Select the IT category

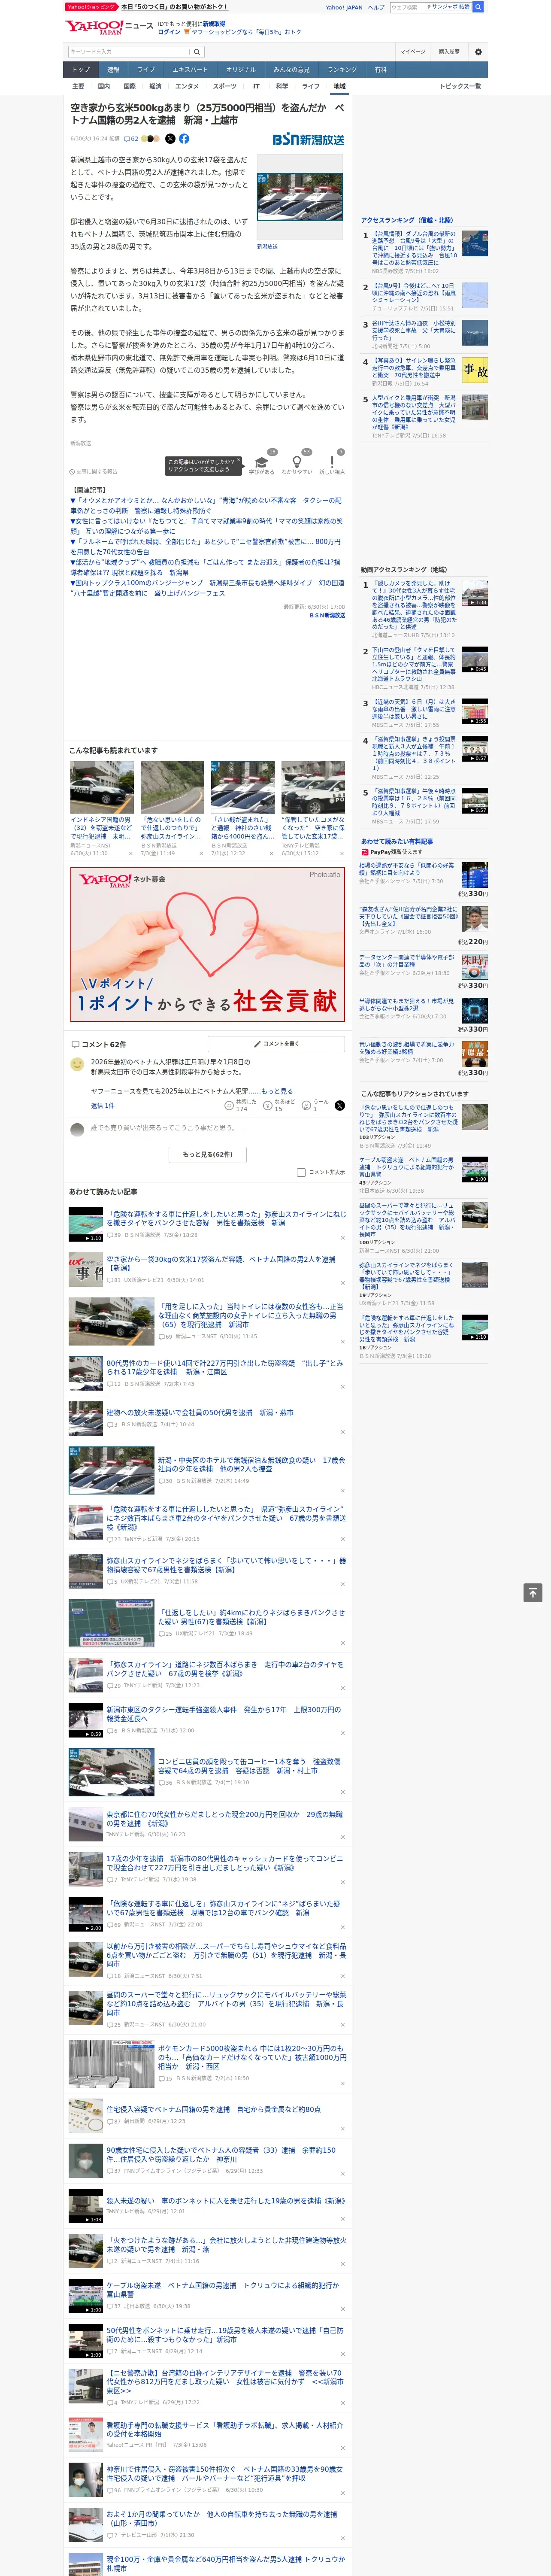(256, 86)
